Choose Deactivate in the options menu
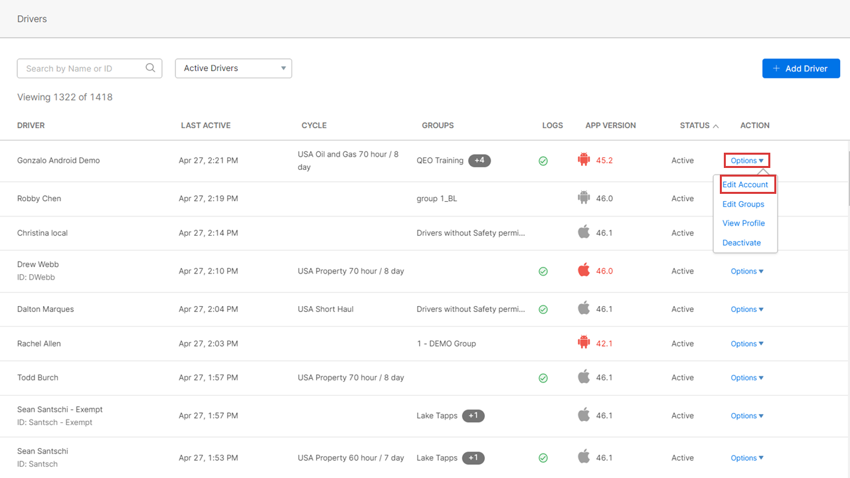Viewport: 850px width, 478px height. coord(741,242)
